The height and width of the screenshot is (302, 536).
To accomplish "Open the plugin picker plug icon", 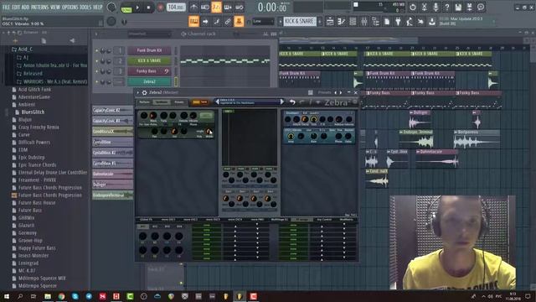I will coord(398,22).
